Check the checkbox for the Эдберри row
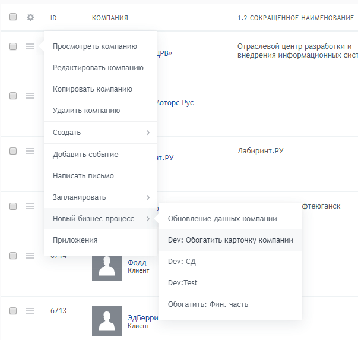 (13, 310)
